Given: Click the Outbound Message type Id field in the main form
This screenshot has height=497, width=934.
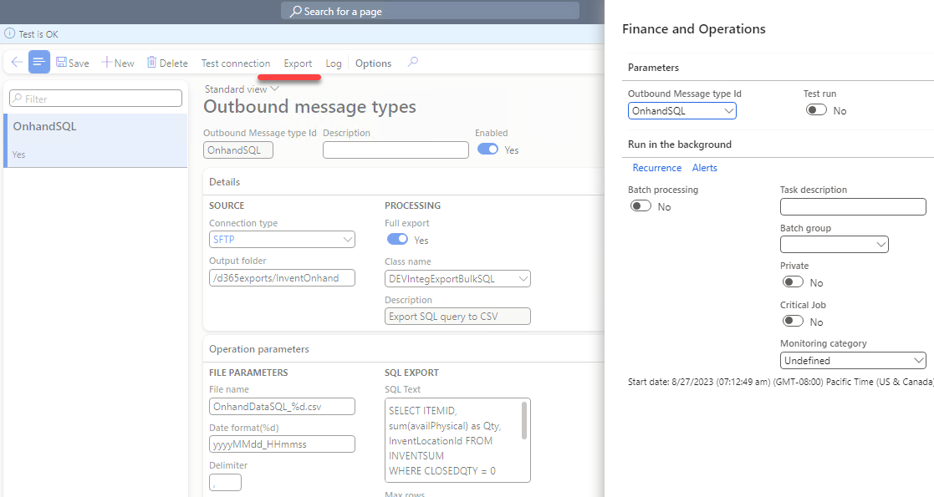Looking at the screenshot, I should [238, 150].
